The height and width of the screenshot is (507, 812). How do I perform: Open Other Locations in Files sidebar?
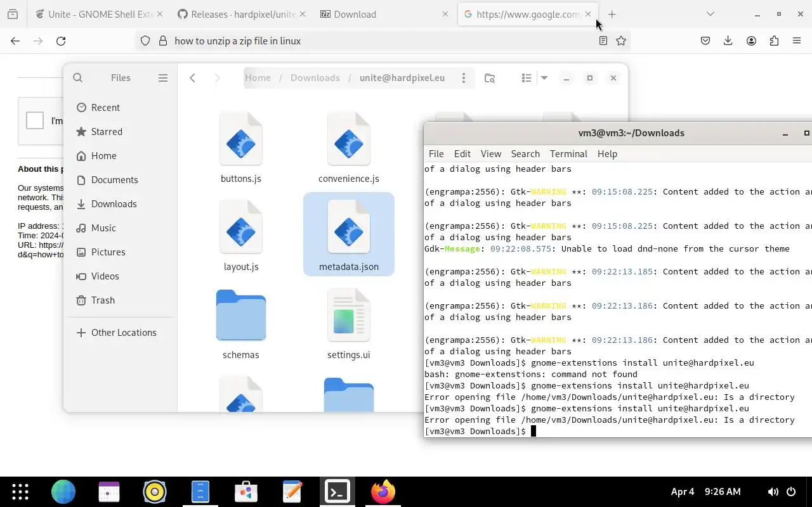click(120, 333)
